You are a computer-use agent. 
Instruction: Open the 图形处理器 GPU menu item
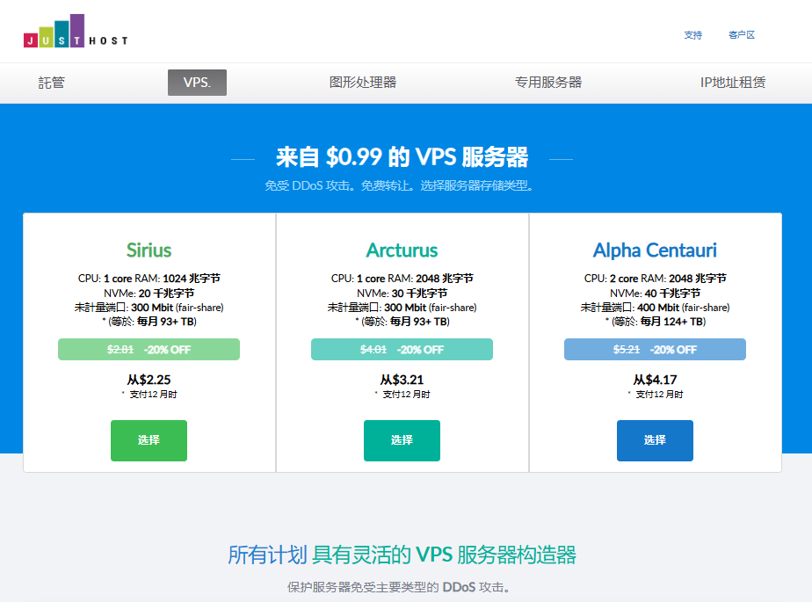click(x=363, y=83)
